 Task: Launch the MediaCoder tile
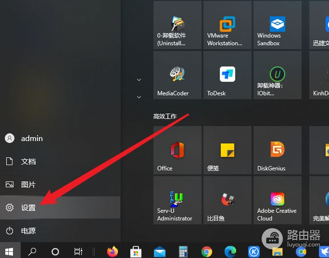(177, 76)
